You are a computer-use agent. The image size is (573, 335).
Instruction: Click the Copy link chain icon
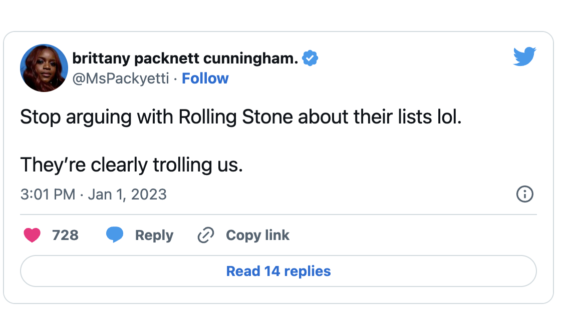(205, 235)
